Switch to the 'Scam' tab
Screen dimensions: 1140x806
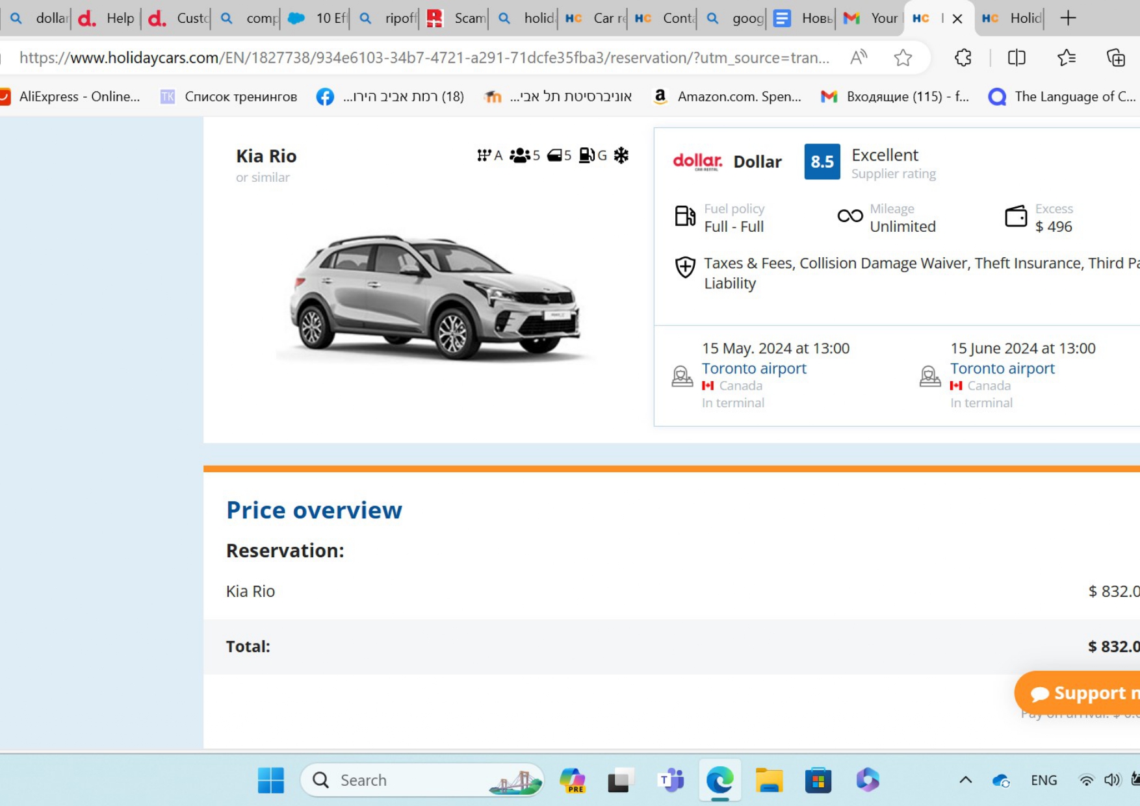click(x=456, y=18)
